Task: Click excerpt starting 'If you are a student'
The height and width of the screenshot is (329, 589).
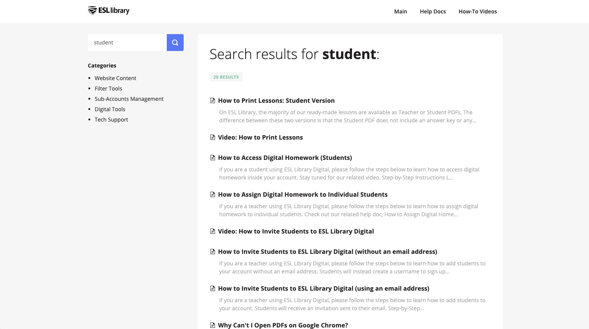Action: [349, 173]
